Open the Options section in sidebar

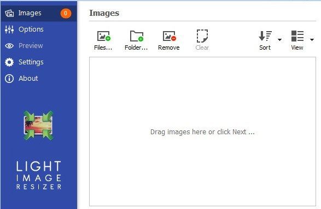pos(39,29)
